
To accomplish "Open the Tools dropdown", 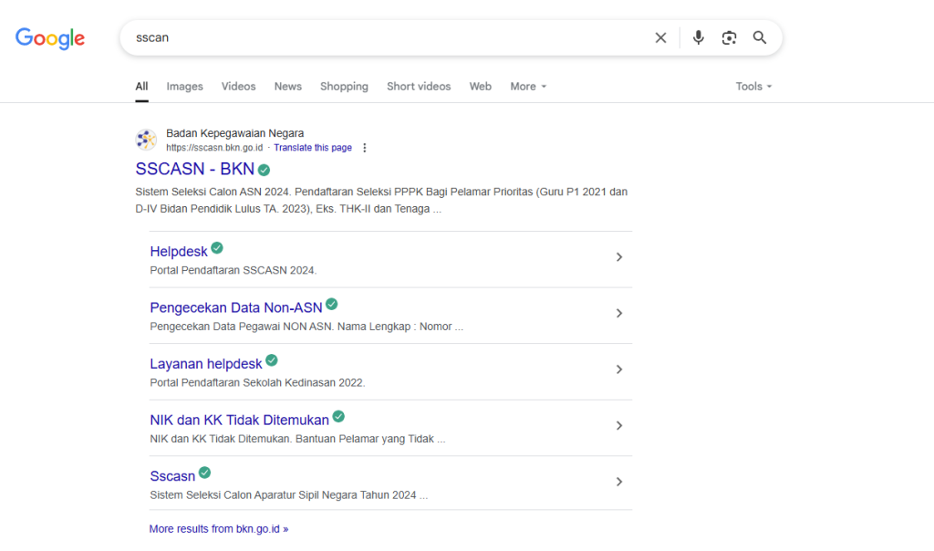I will pos(753,87).
